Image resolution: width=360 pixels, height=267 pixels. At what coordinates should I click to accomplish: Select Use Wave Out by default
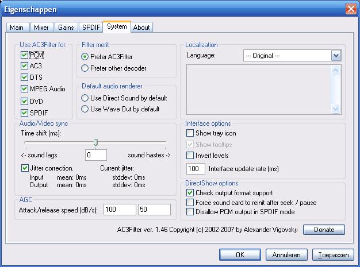coord(85,109)
